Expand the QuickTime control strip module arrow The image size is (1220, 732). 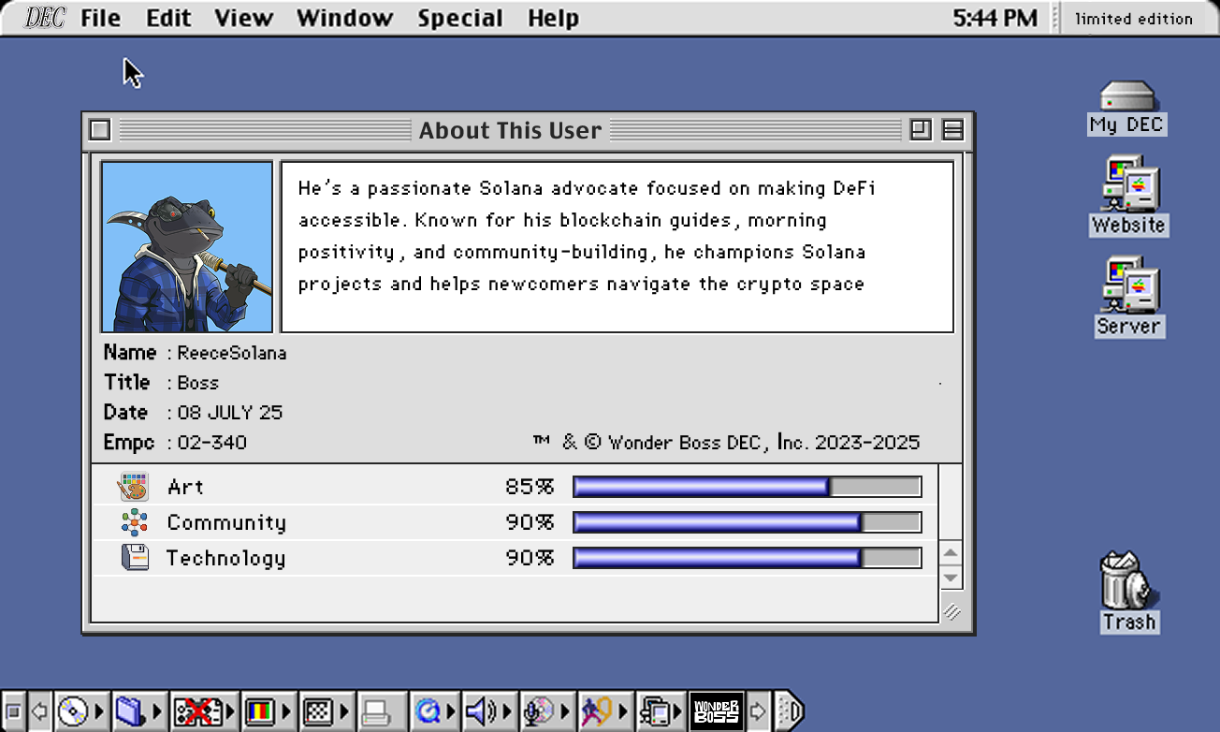(452, 712)
